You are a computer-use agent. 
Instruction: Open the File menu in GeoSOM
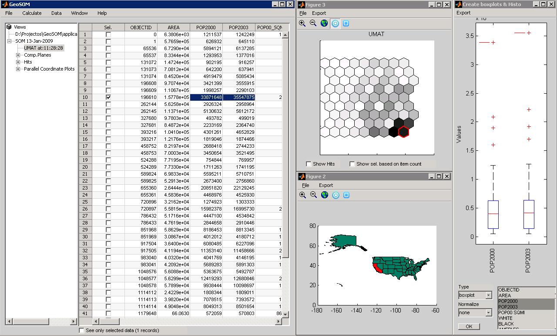(x=9, y=13)
